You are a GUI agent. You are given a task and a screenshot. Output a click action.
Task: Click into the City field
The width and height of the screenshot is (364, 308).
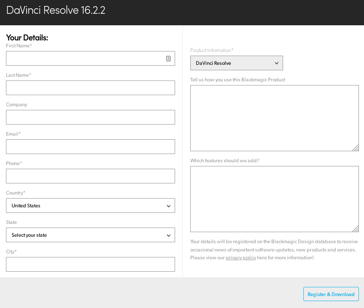[x=91, y=264]
